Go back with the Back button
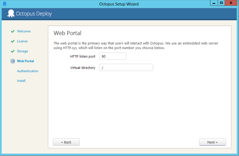Image resolution: width=239 pixels, height=156 pixels. pyautogui.click(x=66, y=142)
